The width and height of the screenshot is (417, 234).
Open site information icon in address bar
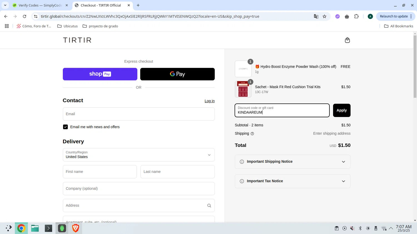coord(36,16)
